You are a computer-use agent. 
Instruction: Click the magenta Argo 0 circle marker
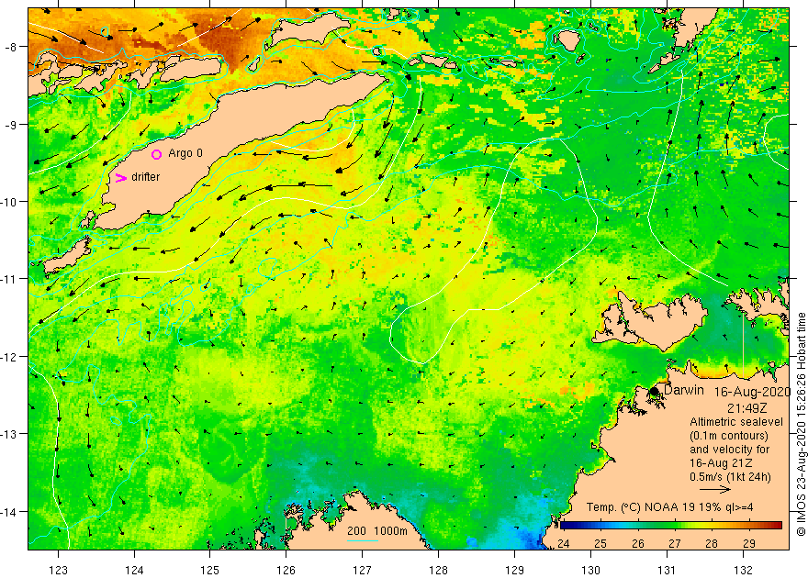point(157,154)
